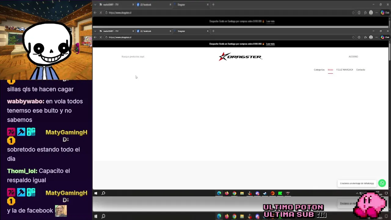Screen dimensions: 391x220
Task: Add page to favorites in background browser window
Action: [353, 13]
